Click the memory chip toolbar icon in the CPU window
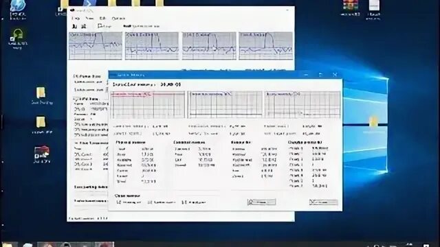440x247 pixels. pos(127,26)
